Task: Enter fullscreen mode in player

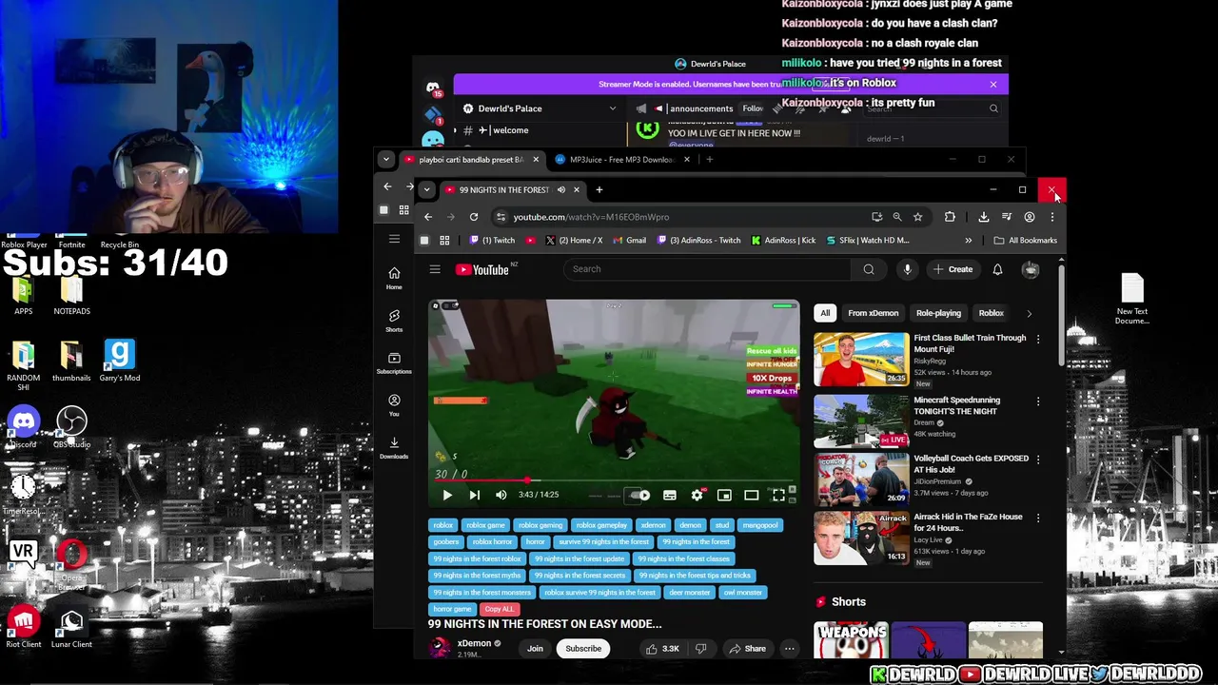Action: (778, 495)
